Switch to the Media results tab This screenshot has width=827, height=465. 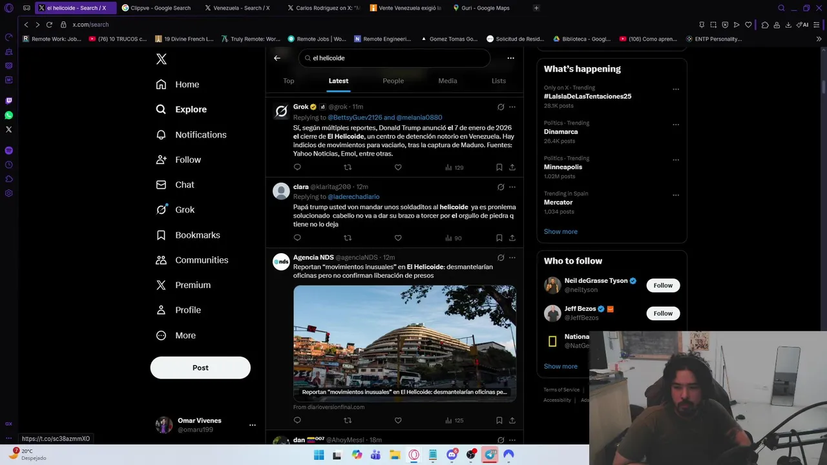click(x=448, y=81)
